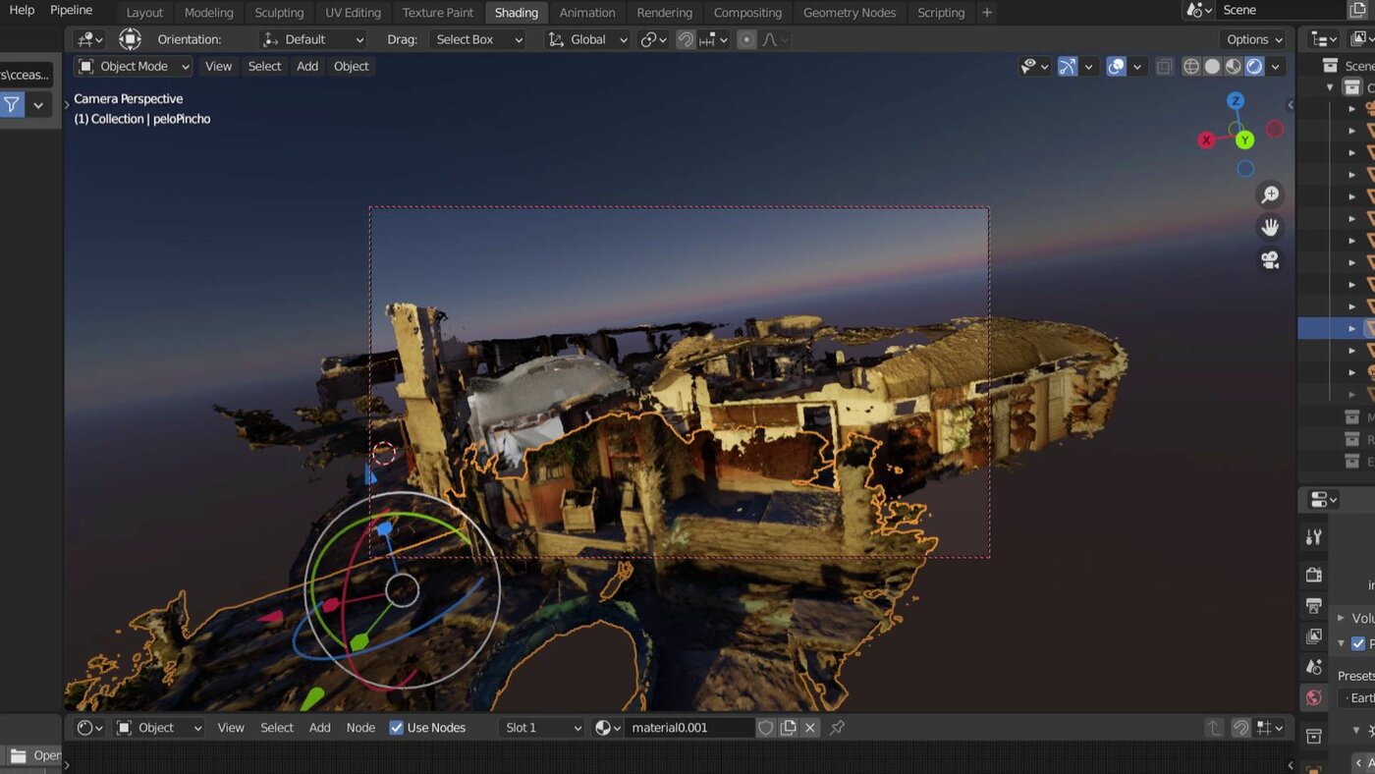This screenshot has width=1375, height=774.
Task: Open the Slot 1 material slot dropdown
Action: (543, 728)
